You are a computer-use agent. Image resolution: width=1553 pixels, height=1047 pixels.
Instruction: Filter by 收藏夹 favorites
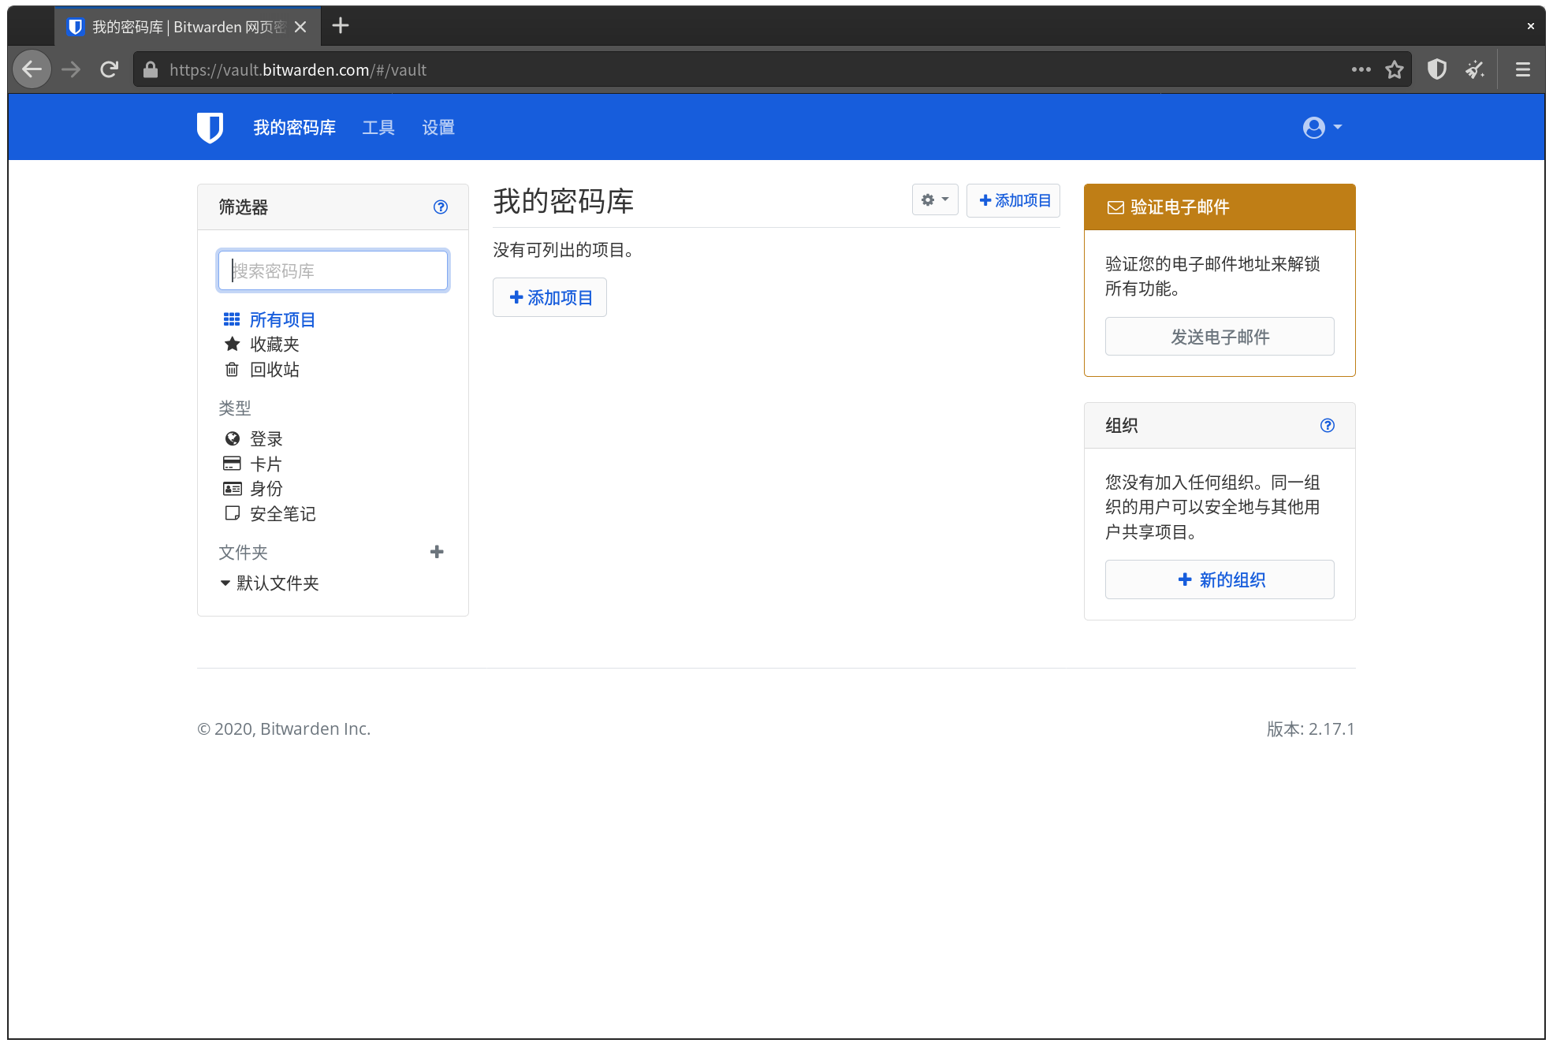click(x=274, y=345)
